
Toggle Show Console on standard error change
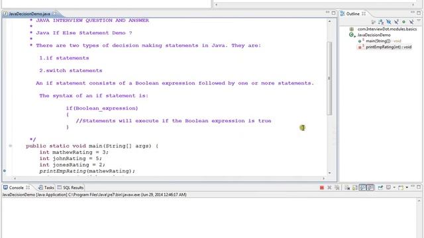(x=370, y=188)
